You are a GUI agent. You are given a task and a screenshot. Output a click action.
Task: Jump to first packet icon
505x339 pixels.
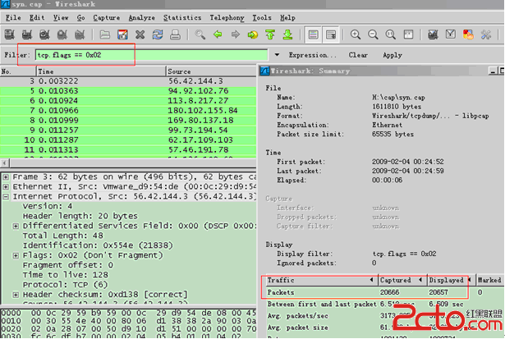(270, 34)
